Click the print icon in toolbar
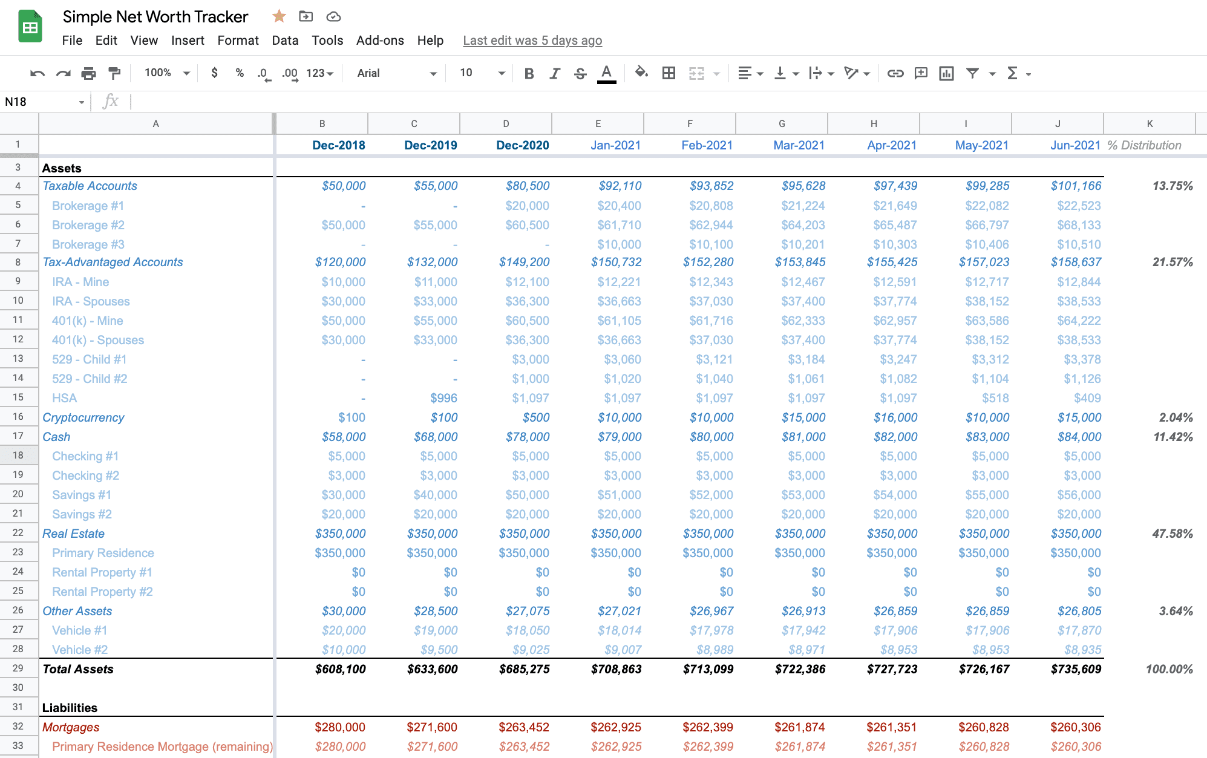This screenshot has height=758, width=1207. tap(88, 73)
